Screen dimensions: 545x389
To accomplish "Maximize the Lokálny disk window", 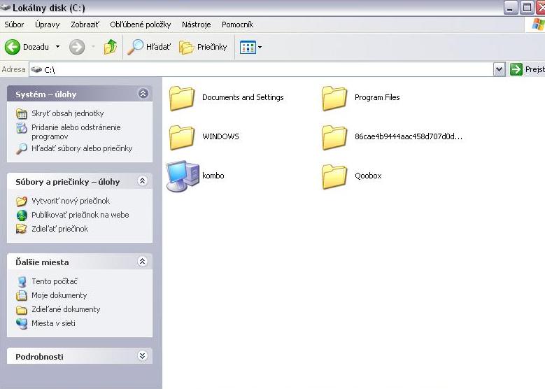I will 527,8.
